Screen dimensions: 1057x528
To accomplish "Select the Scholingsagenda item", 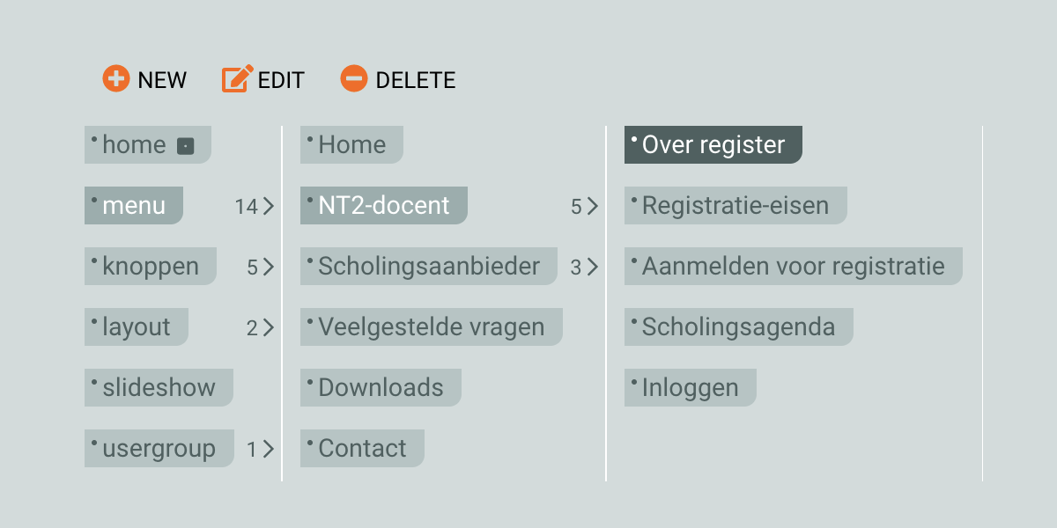I will tap(738, 326).
